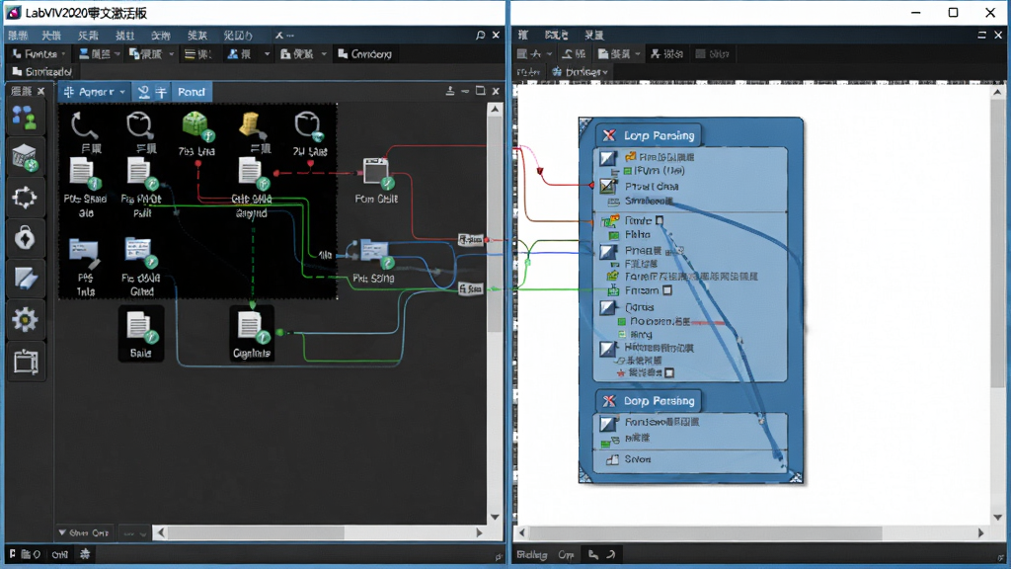The height and width of the screenshot is (569, 1011).
Task: Toggle checkbox next to 'Fntcam' row
Action: pos(667,290)
